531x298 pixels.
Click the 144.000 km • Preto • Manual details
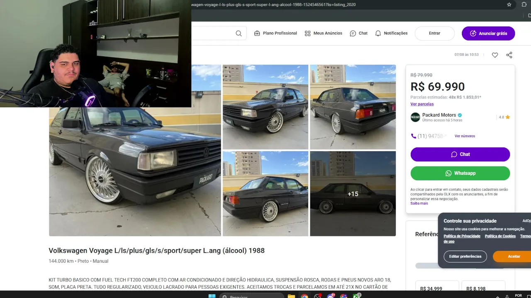[x=78, y=261]
